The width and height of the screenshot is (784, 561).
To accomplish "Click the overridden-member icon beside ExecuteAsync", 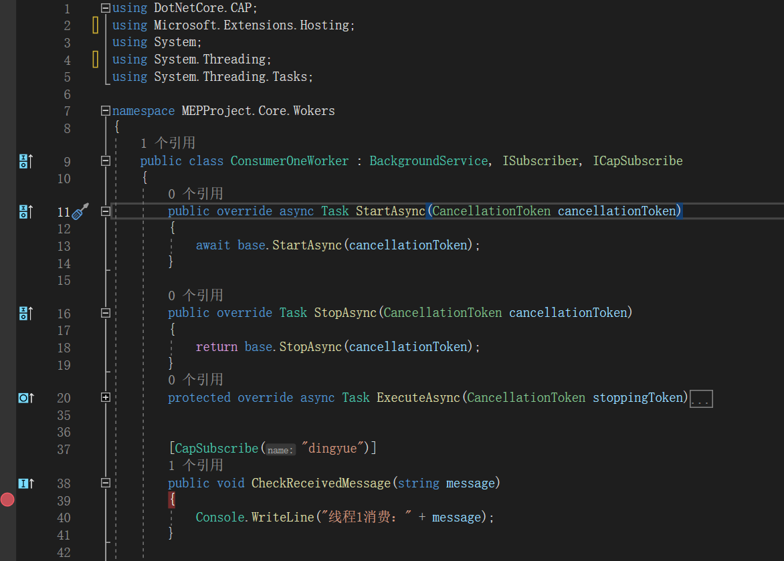I will click(x=22, y=397).
